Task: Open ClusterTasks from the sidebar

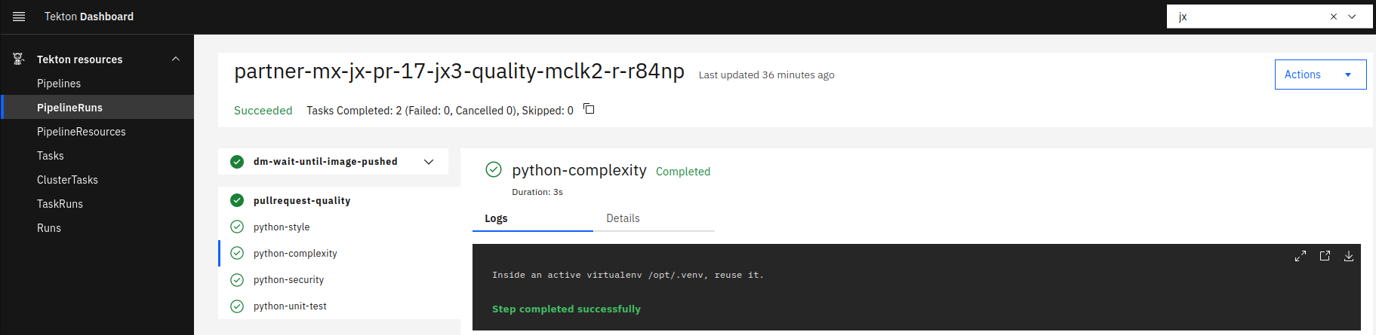Action: [67, 180]
